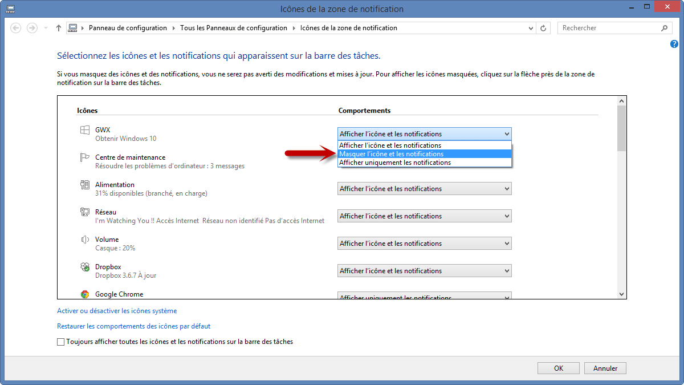Click the Alimentation battery icon
Screen dimensions: 684x385
coord(85,185)
